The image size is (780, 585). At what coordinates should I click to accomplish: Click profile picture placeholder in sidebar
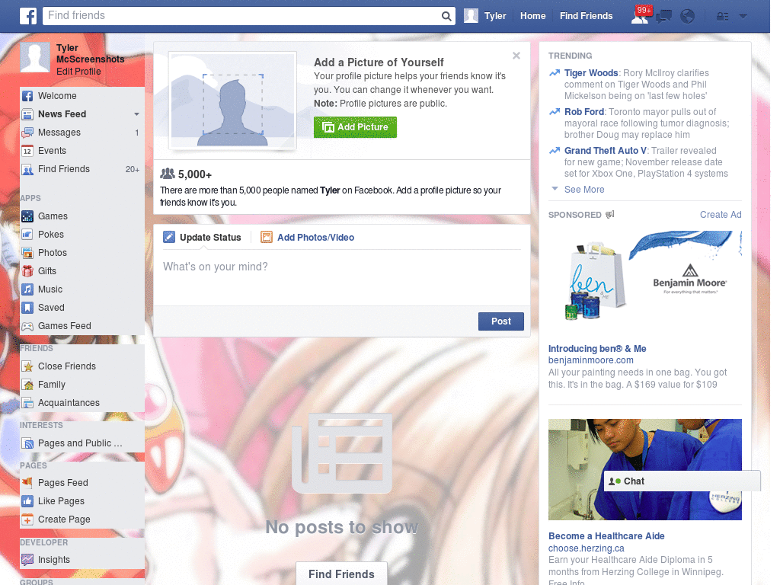coord(35,57)
